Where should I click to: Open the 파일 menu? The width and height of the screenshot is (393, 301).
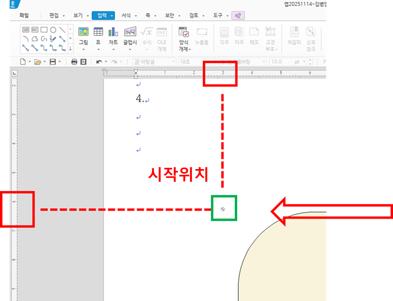point(24,16)
